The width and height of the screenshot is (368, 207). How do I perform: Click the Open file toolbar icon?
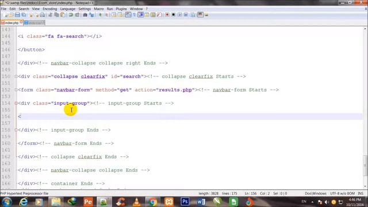(11, 15)
